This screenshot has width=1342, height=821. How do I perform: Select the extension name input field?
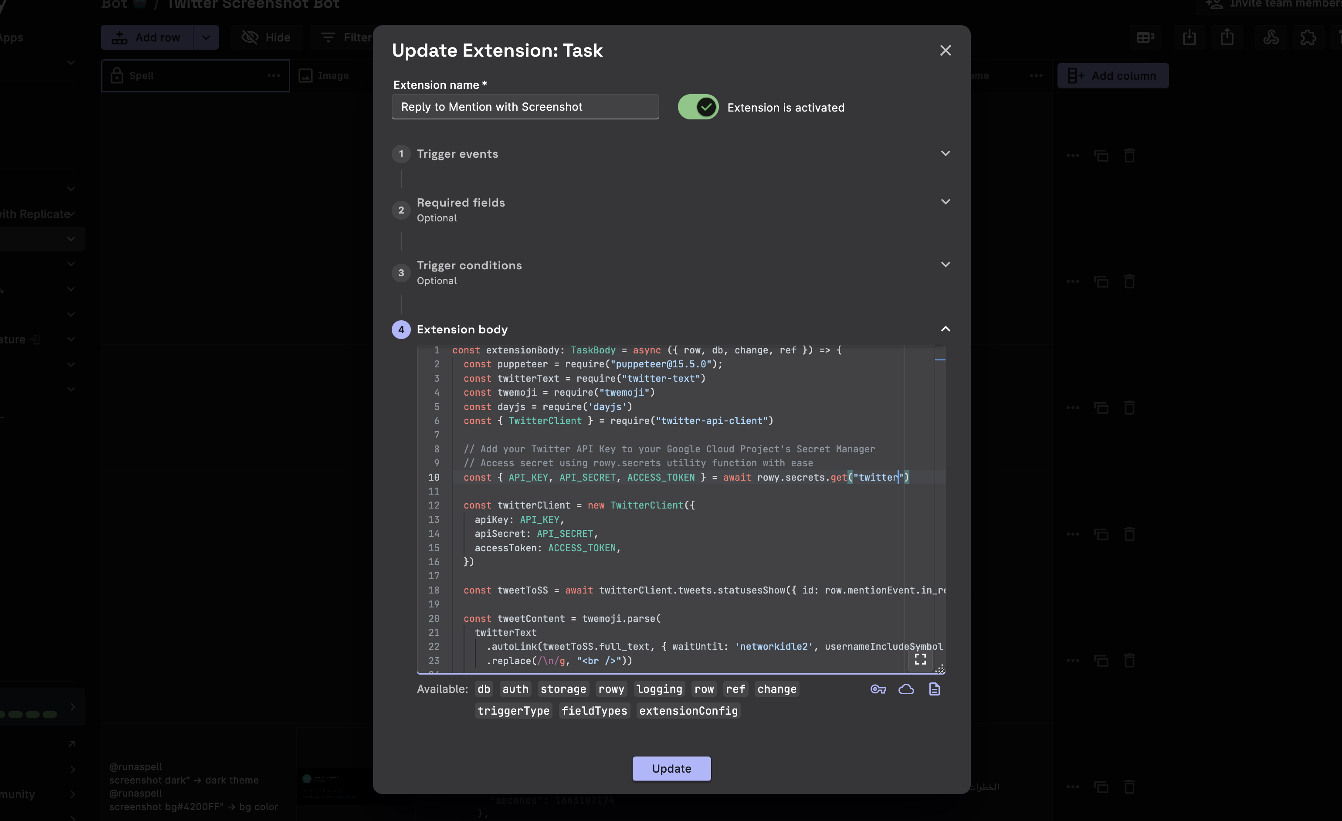pyautogui.click(x=525, y=106)
